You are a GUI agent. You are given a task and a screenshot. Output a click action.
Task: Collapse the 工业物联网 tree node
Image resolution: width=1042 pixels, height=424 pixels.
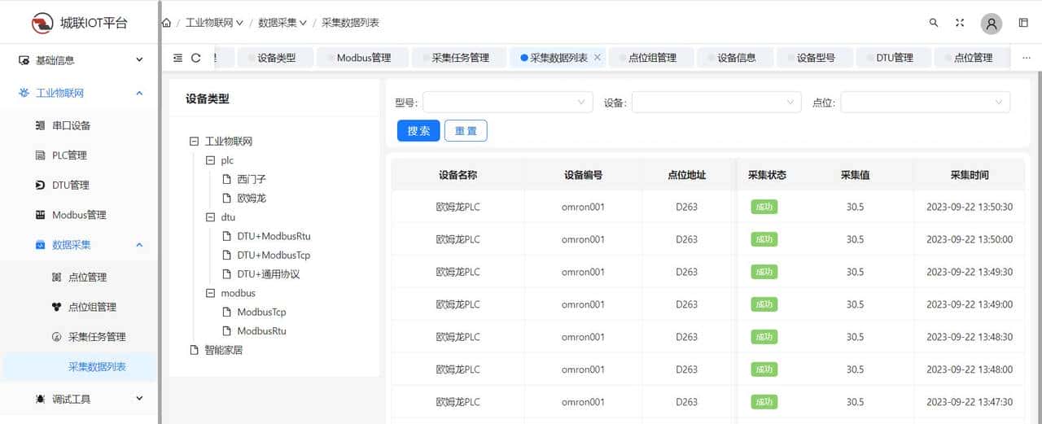click(194, 141)
